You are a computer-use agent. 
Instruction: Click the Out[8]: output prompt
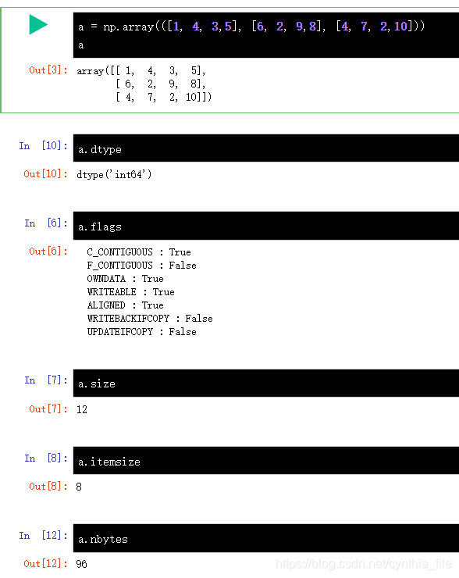click(x=48, y=486)
